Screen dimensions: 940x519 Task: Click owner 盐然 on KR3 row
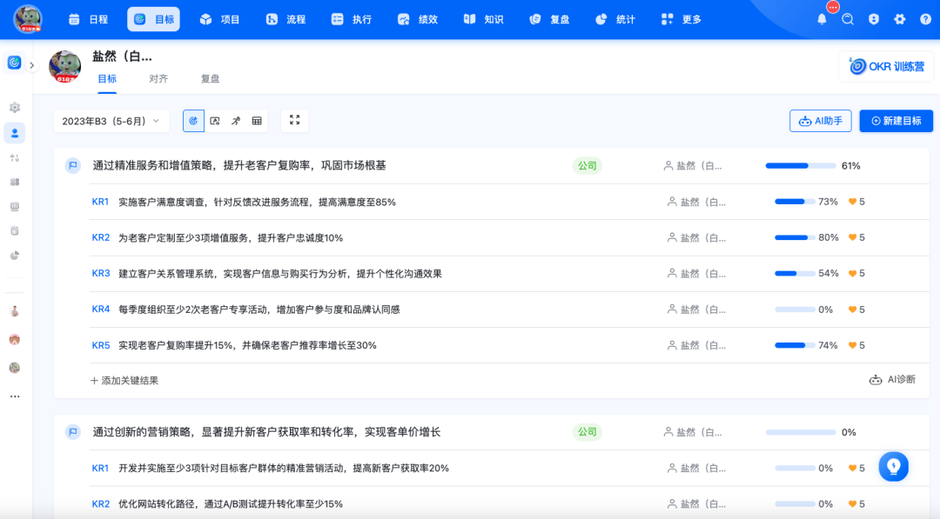pos(696,274)
